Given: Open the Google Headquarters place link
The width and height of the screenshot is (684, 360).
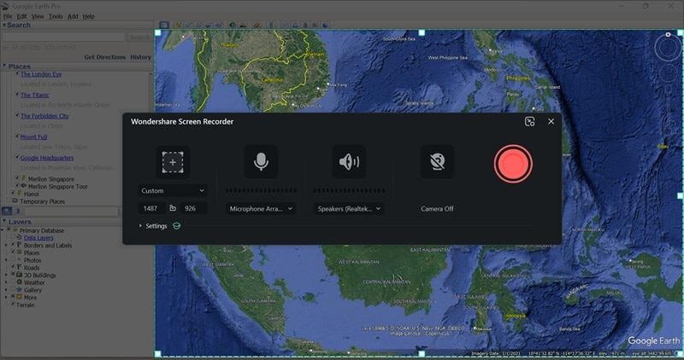Looking at the screenshot, I should (47, 158).
